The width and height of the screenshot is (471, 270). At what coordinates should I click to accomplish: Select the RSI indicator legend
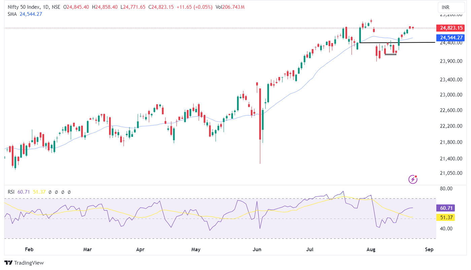11,192
